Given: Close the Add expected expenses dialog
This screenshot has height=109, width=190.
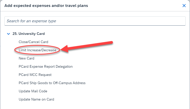Looking at the screenshot, I should coord(184,6).
